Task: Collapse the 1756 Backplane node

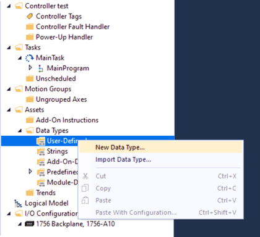Action: (20, 224)
